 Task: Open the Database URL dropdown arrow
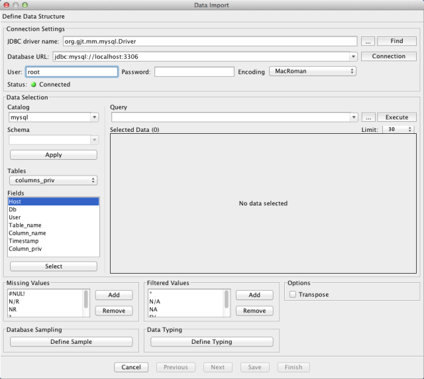[353, 56]
